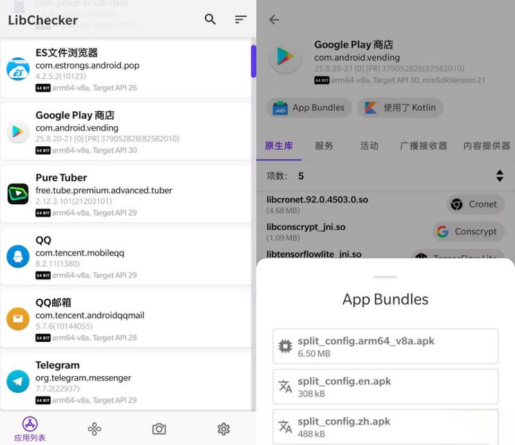Open the sort and filter menu icon
This screenshot has width=515, height=445.
(240, 19)
